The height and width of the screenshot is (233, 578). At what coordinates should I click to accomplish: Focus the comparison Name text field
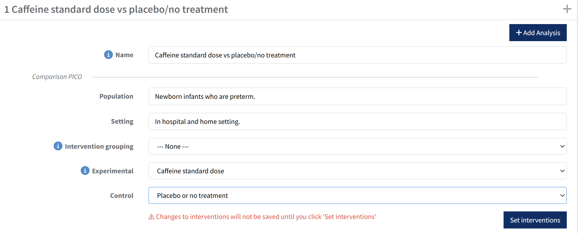point(357,55)
